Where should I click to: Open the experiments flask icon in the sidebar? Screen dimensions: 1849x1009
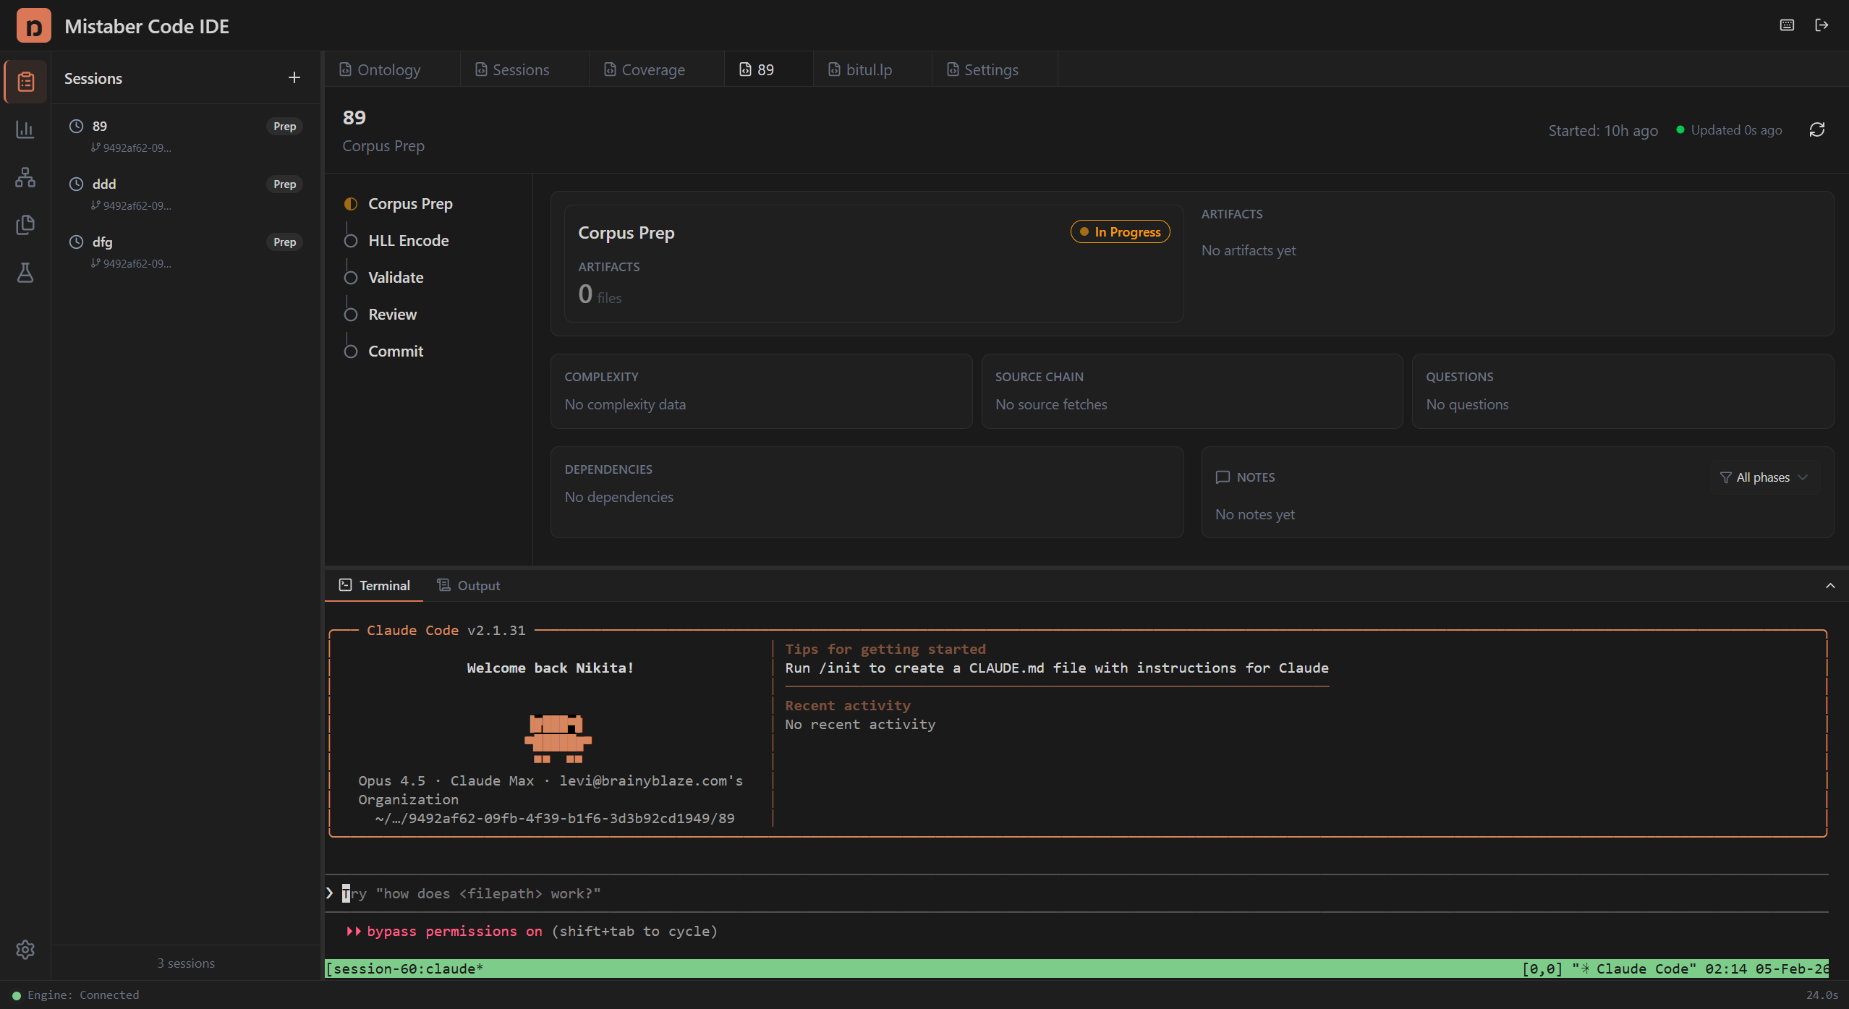(x=25, y=273)
